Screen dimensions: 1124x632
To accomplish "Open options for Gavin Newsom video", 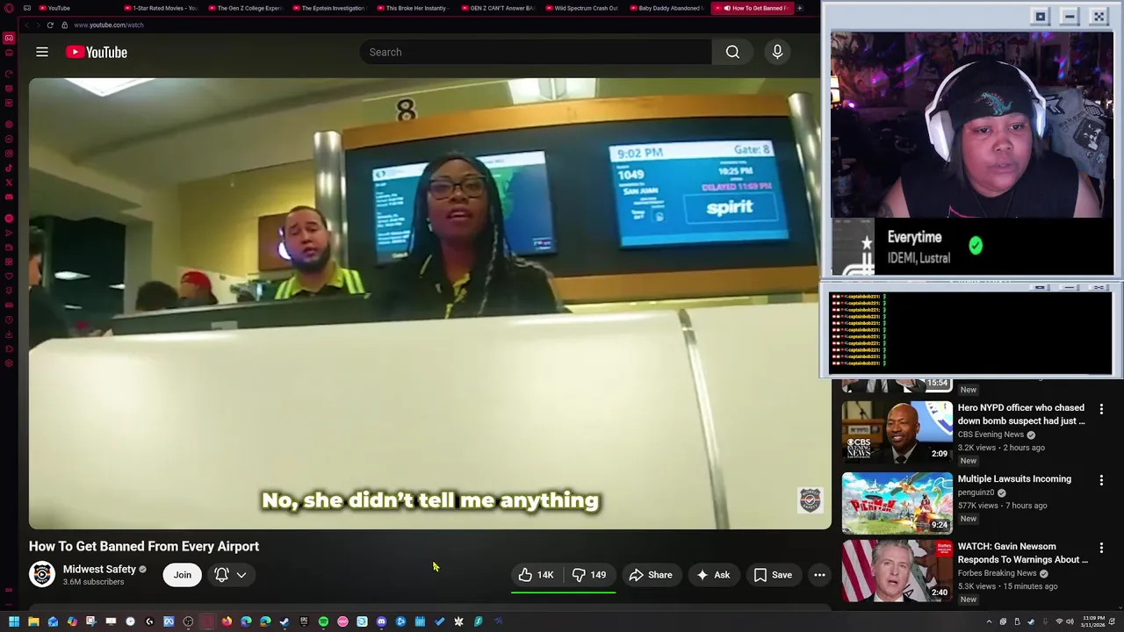I will point(1101,548).
